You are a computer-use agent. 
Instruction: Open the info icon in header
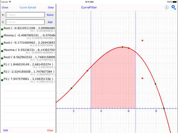[166, 7]
